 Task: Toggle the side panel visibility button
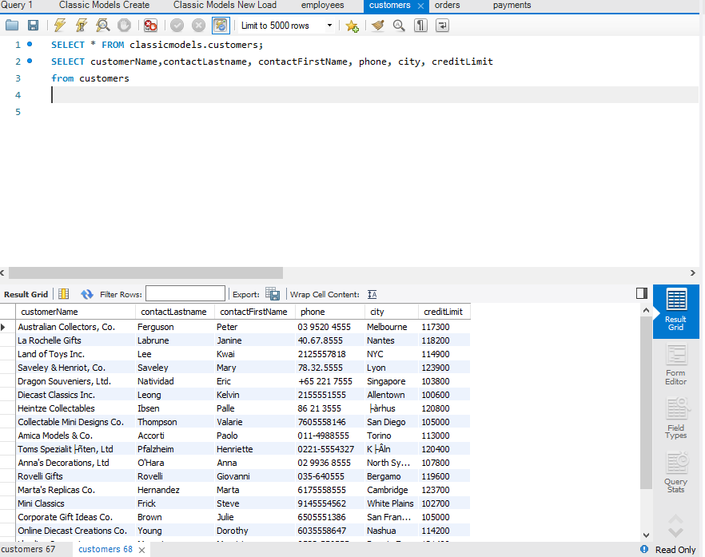coord(642,293)
